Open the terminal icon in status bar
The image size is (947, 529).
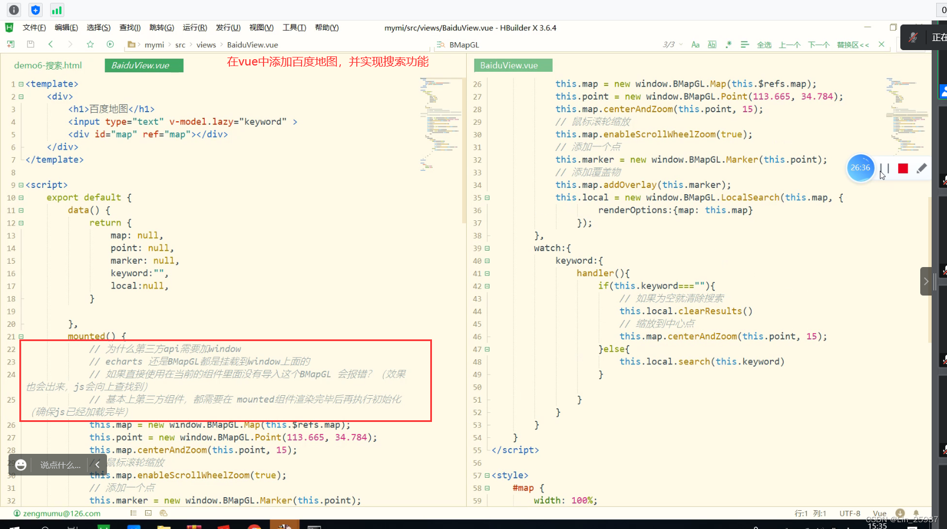click(x=149, y=513)
